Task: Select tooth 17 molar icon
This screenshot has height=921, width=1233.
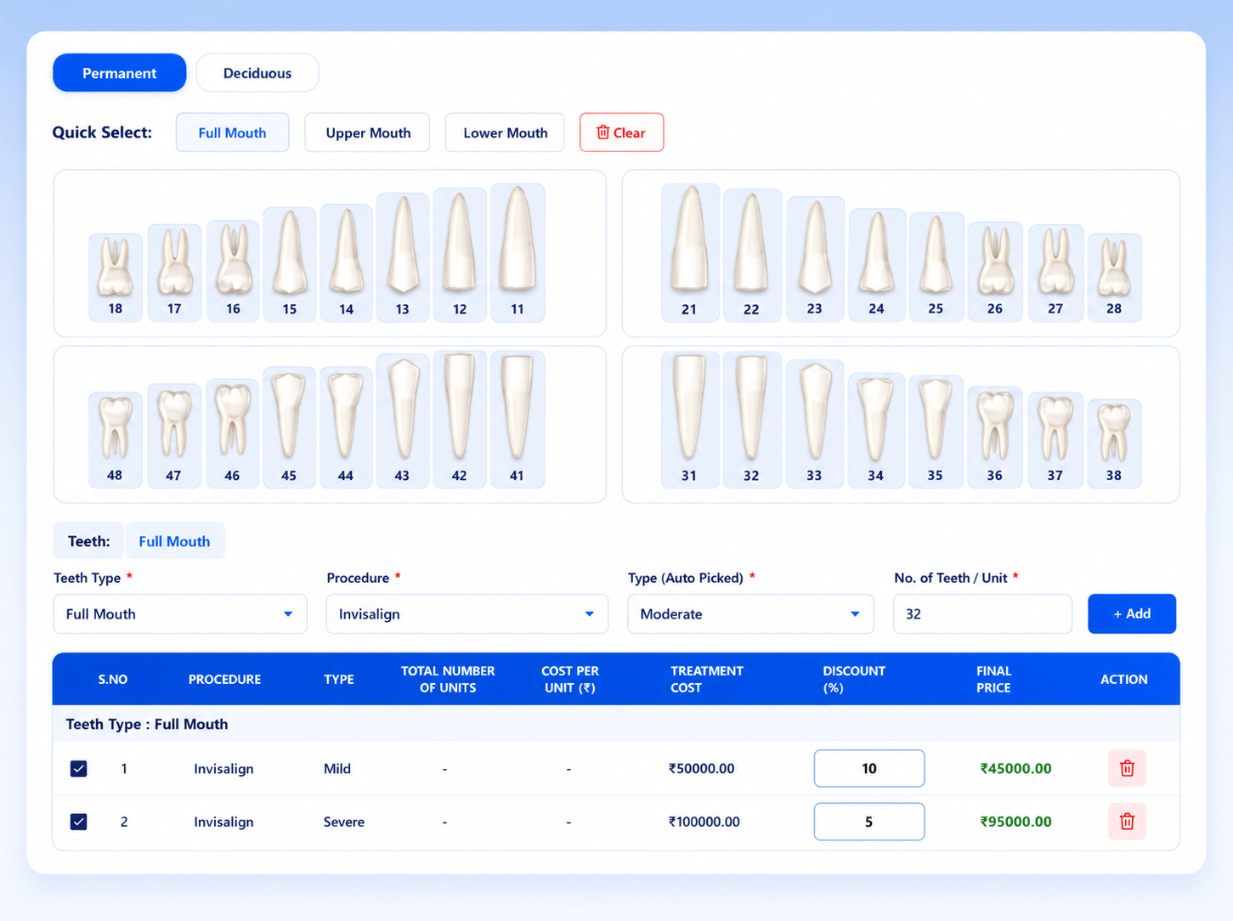Action: 174,272
